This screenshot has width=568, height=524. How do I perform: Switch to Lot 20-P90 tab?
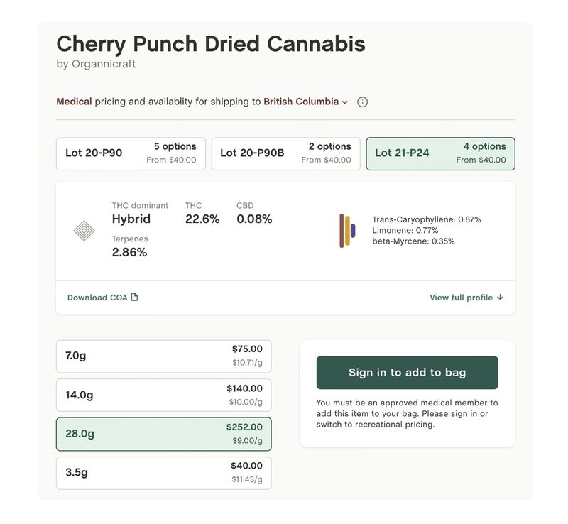(x=131, y=153)
